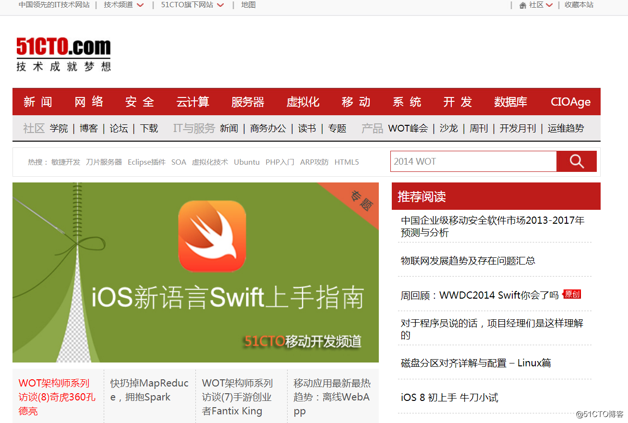Open the 数据库 navigation tab
Image resolution: width=628 pixels, height=423 pixels.
pos(510,102)
